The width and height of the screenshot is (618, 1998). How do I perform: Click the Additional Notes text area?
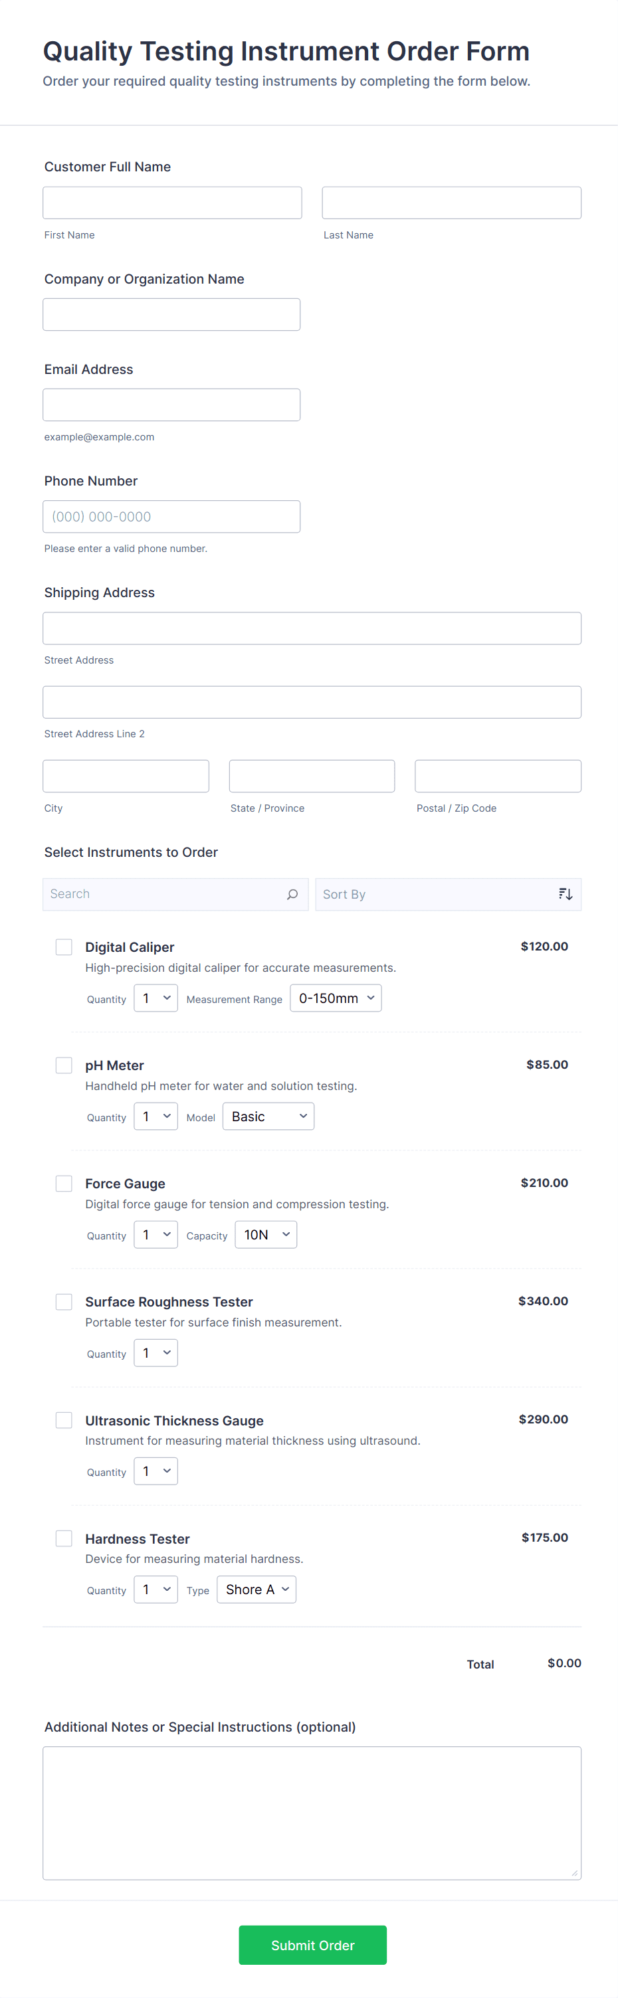[312, 1813]
